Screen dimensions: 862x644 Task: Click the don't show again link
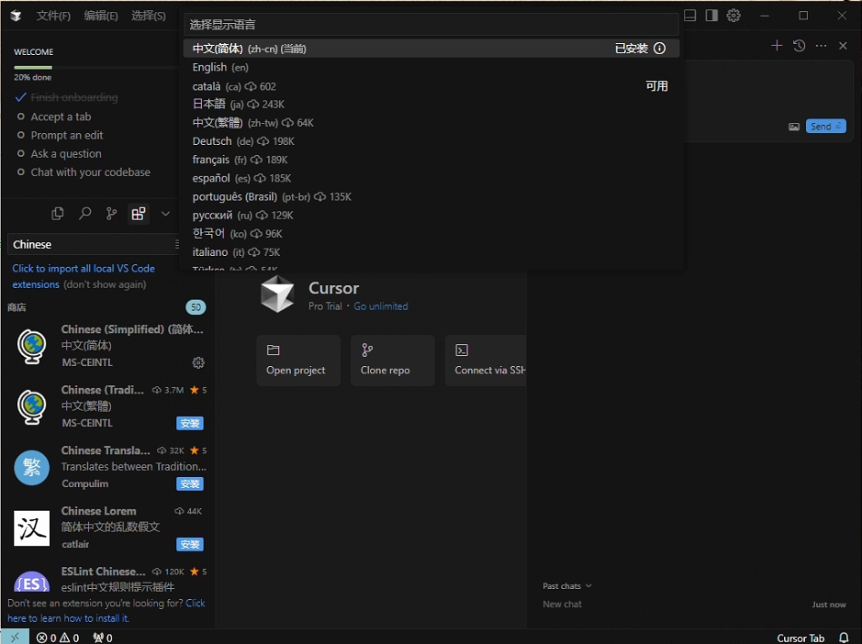[105, 284]
